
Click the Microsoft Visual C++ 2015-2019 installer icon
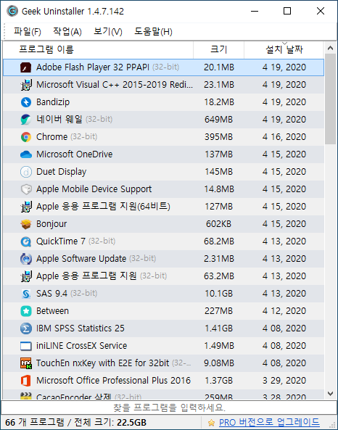point(26,85)
